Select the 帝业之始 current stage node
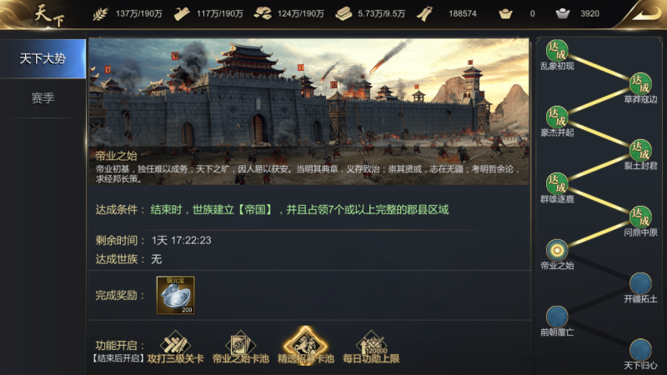Screen dimensions: 667x375 pyautogui.click(x=557, y=250)
